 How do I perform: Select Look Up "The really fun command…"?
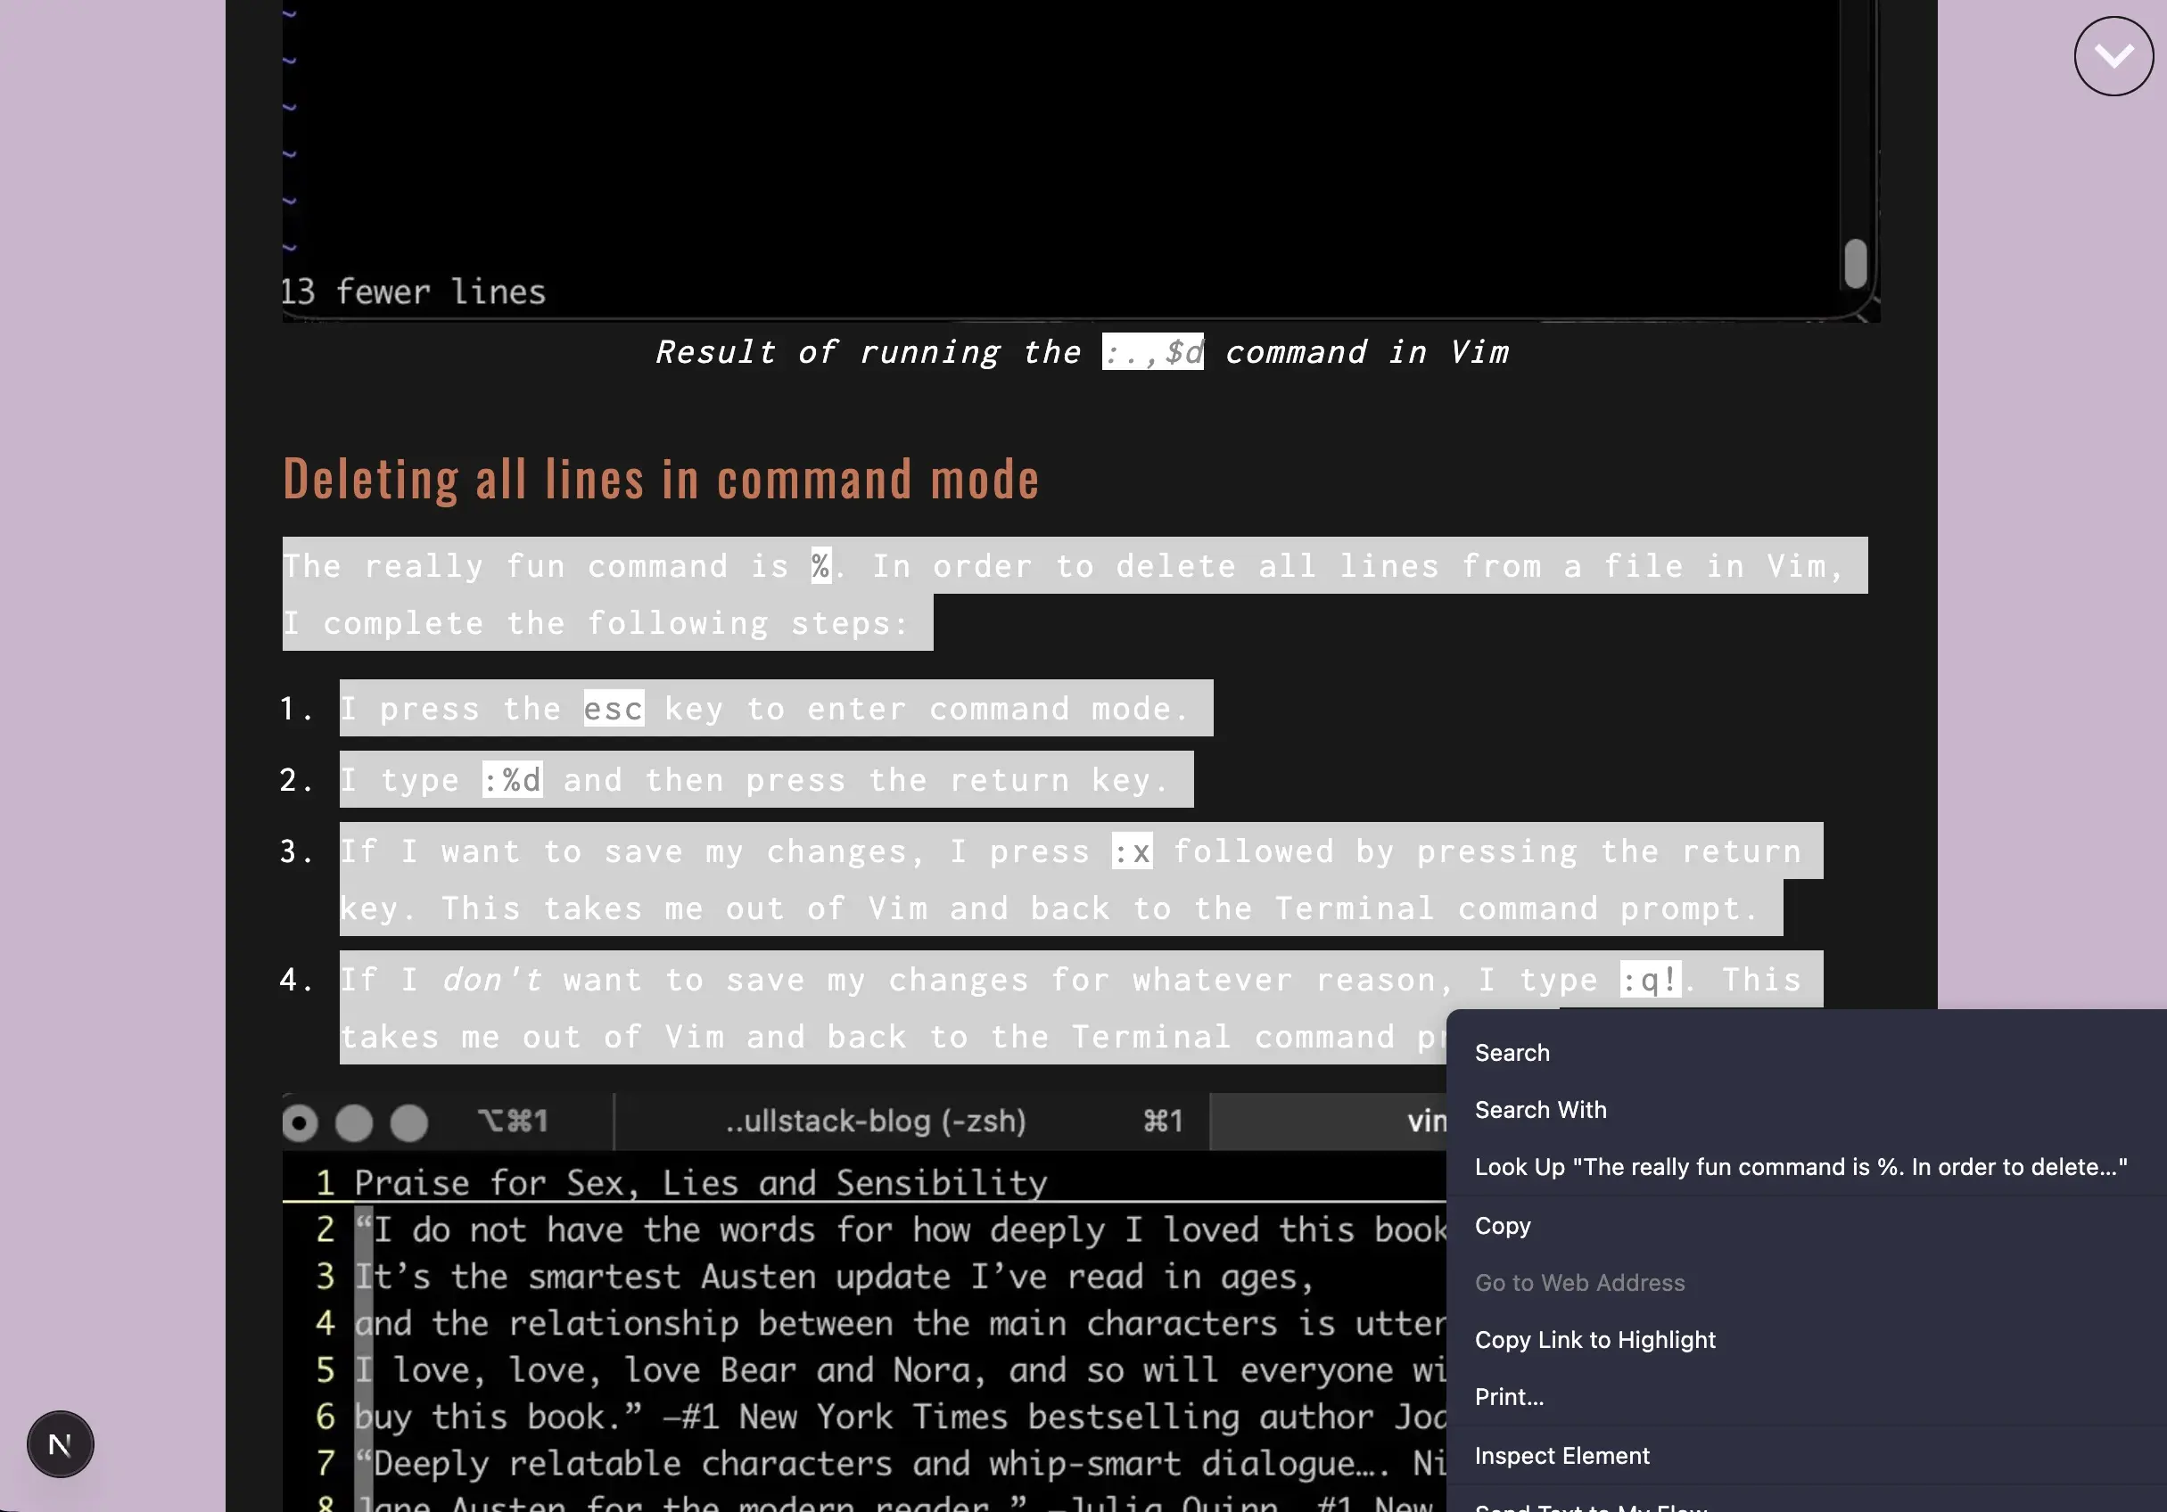coord(1800,1167)
